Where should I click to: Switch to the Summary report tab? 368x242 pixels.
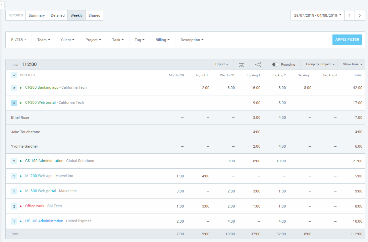(37, 15)
